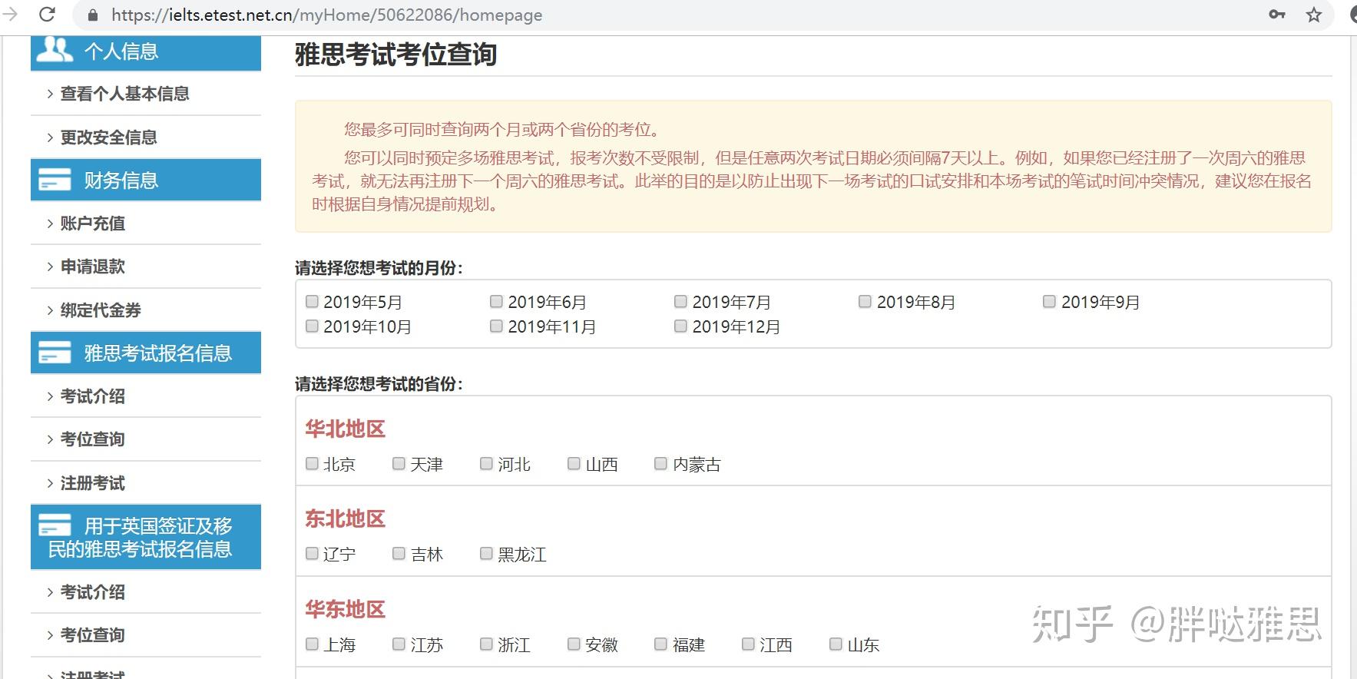Select the 浙江 province checkbox
The height and width of the screenshot is (679, 1357).
pos(486,644)
